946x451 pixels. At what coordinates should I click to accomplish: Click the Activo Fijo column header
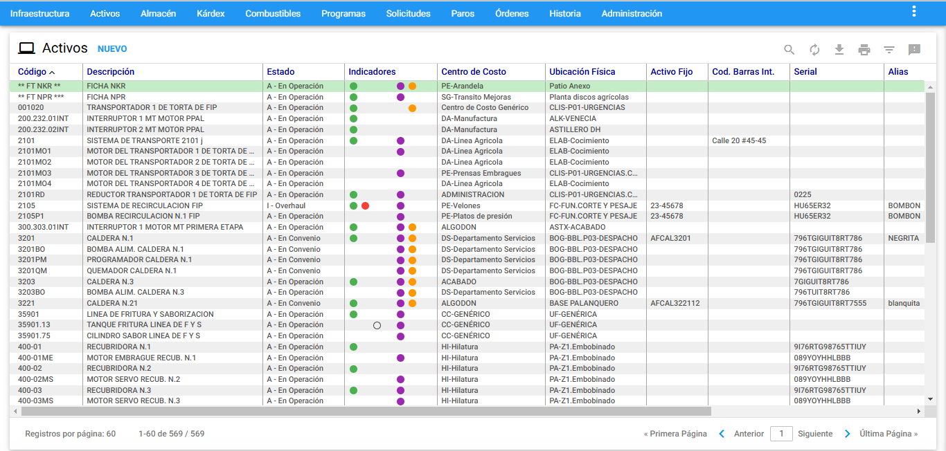coord(672,71)
